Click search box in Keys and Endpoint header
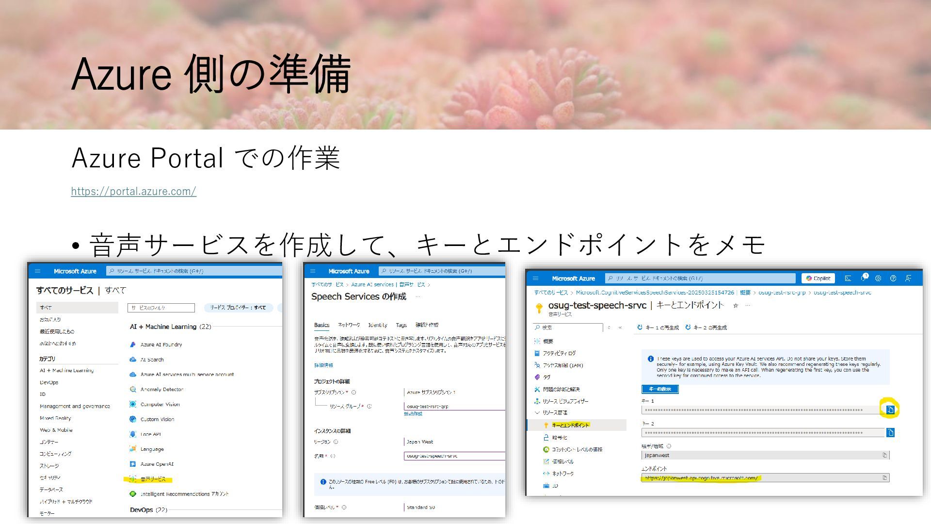931x524 pixels. click(700, 278)
